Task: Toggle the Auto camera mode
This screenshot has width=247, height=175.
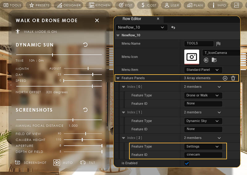Action: pyautogui.click(x=57, y=162)
